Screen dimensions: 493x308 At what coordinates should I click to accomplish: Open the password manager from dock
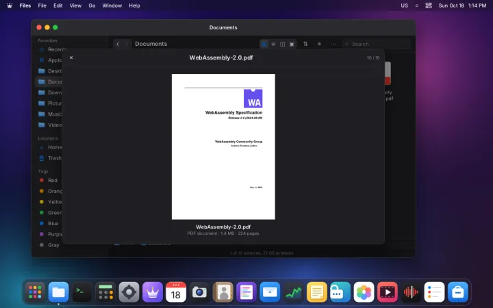pos(340,292)
